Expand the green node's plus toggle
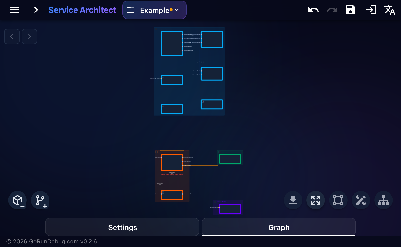The image size is (401, 247). pos(221,156)
